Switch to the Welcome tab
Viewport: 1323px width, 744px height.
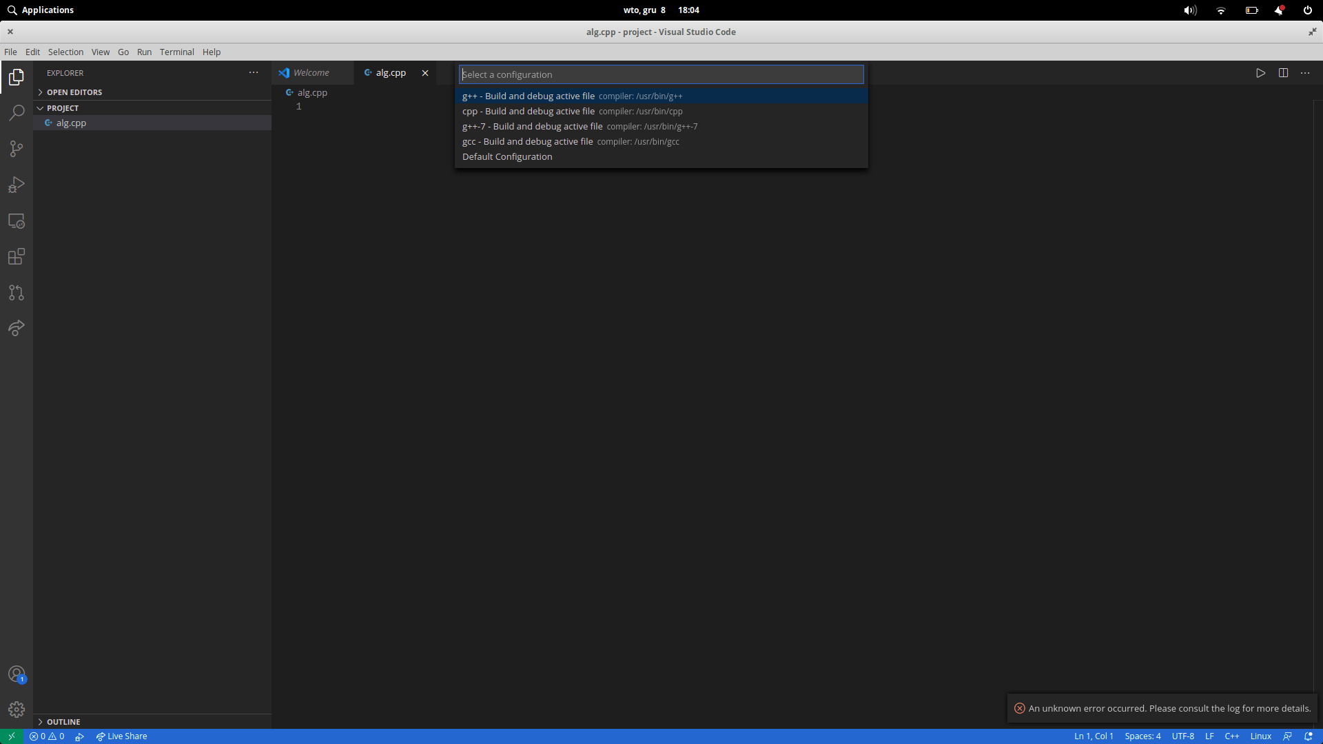click(x=313, y=73)
